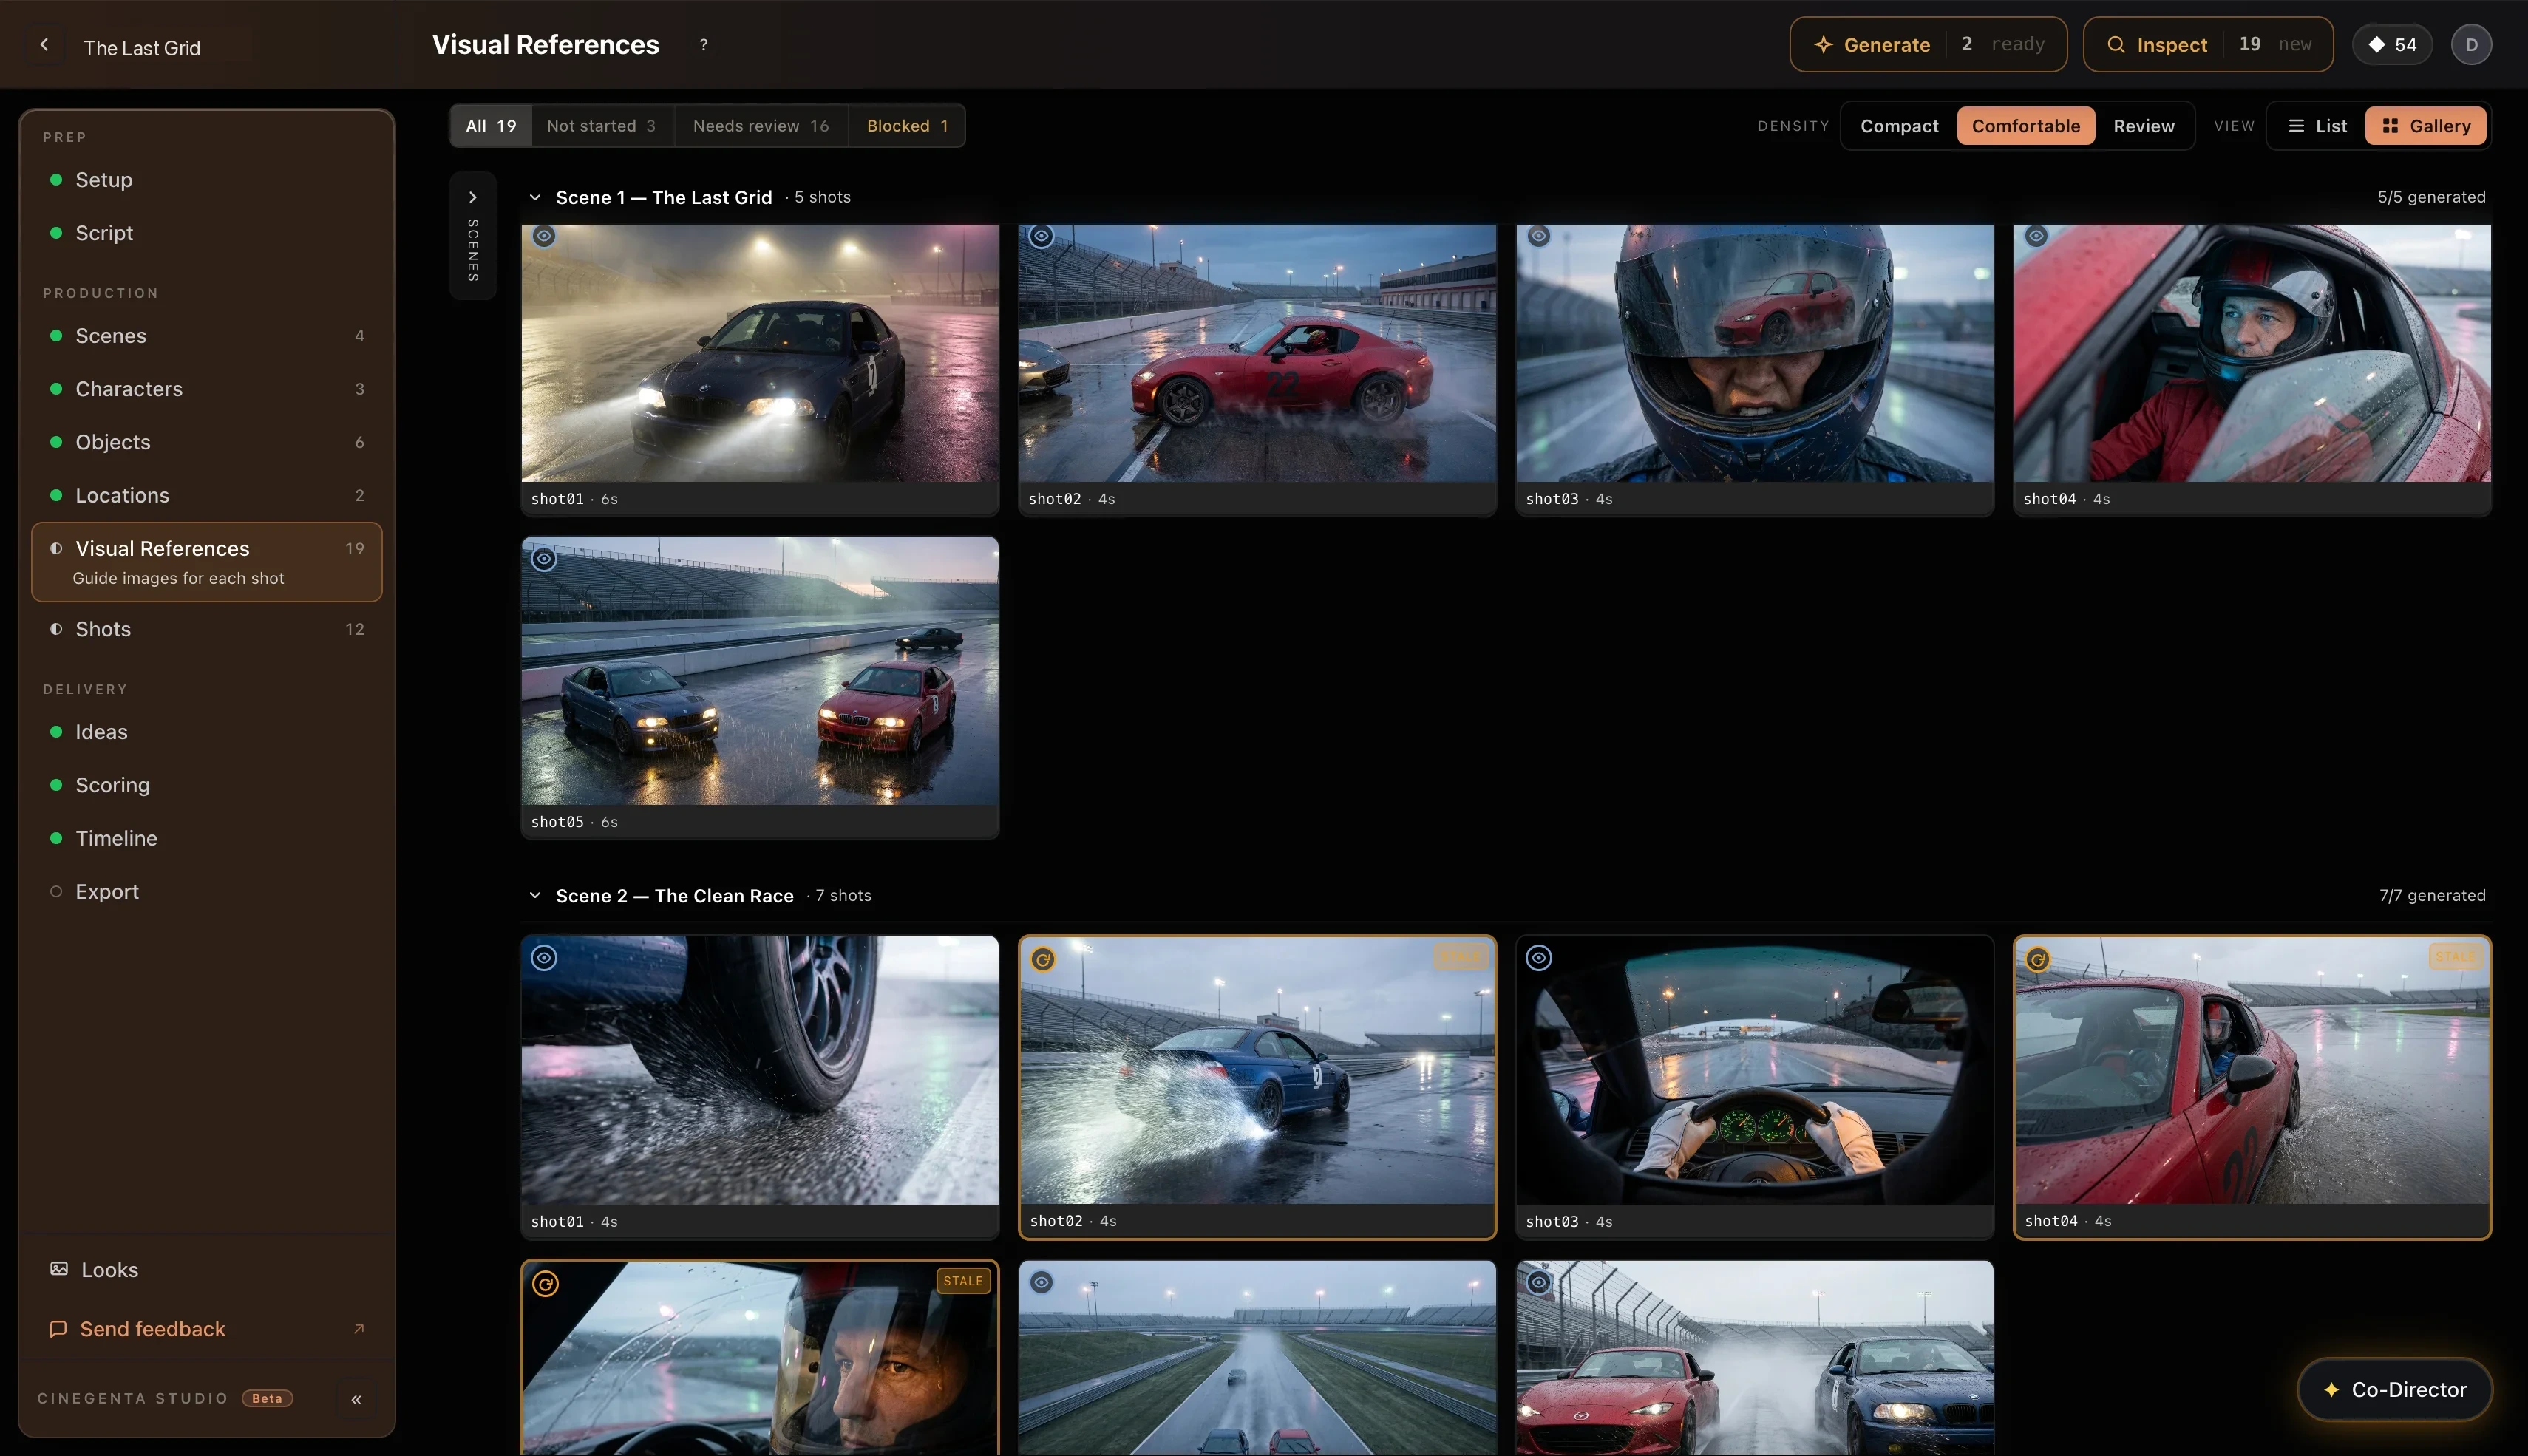
Task: Open Setup in the sidebar
Action: [x=207, y=180]
